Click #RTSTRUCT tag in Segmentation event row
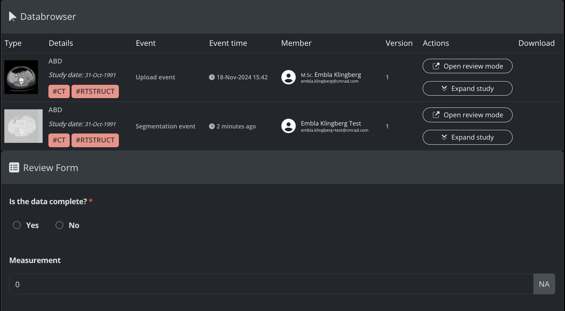Viewport: 565px width, 311px height. (95, 140)
